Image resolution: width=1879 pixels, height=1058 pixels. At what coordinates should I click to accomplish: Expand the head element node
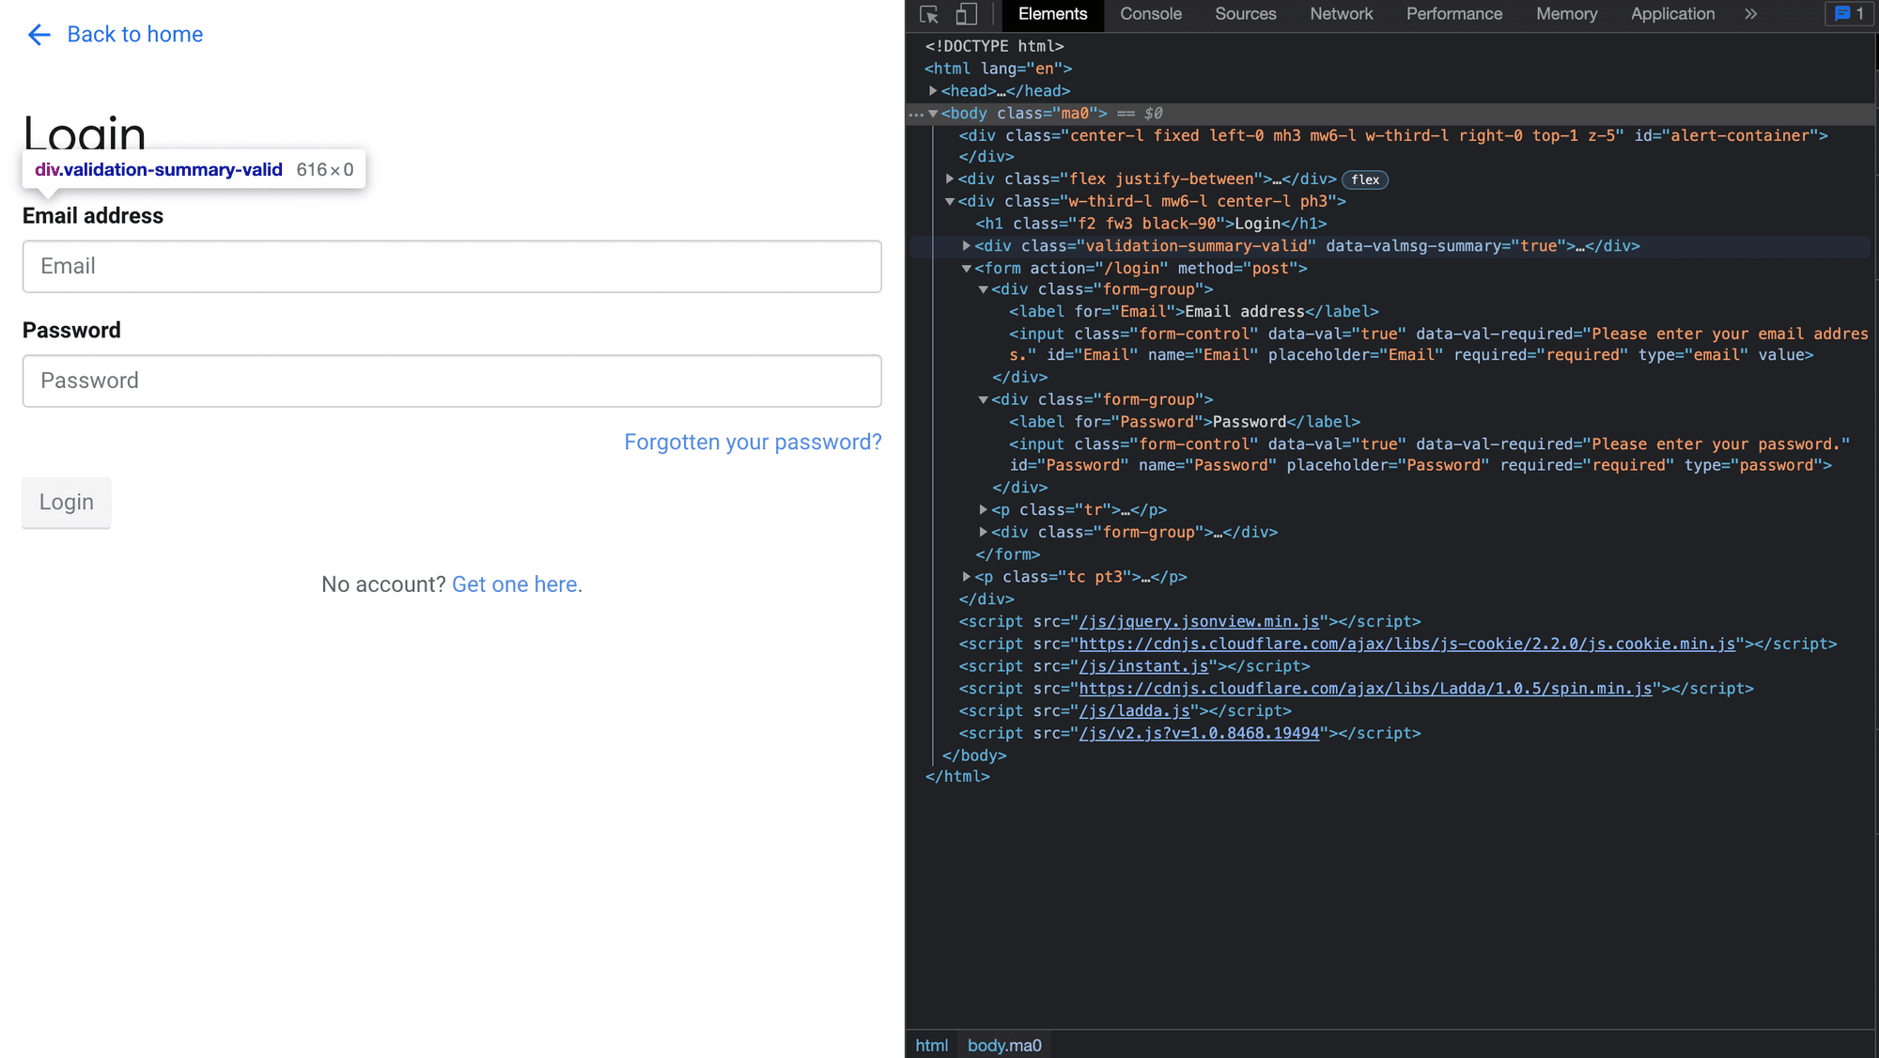tap(931, 91)
